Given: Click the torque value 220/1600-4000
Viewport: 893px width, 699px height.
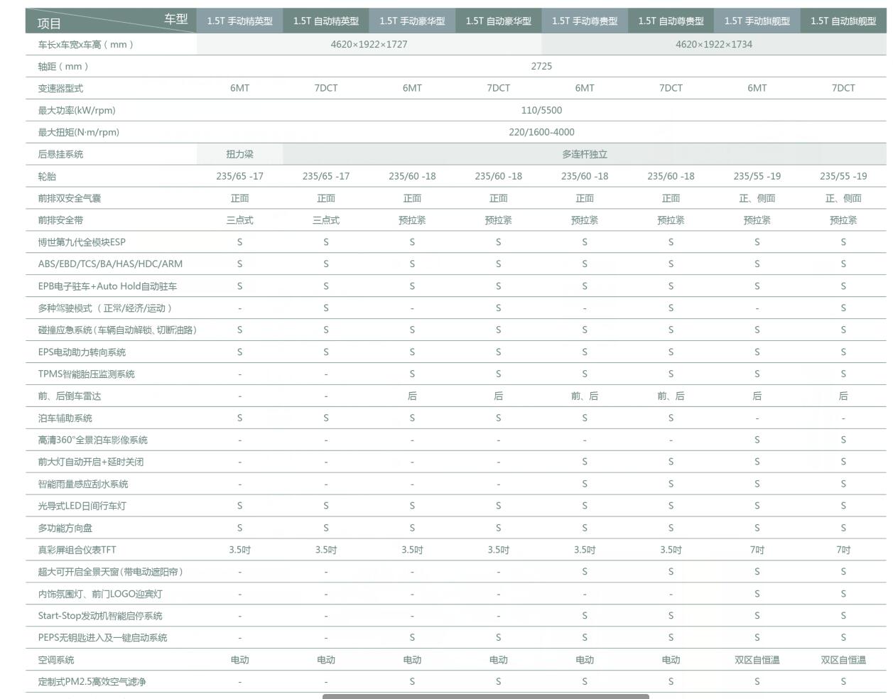Looking at the screenshot, I should pyautogui.click(x=541, y=132).
